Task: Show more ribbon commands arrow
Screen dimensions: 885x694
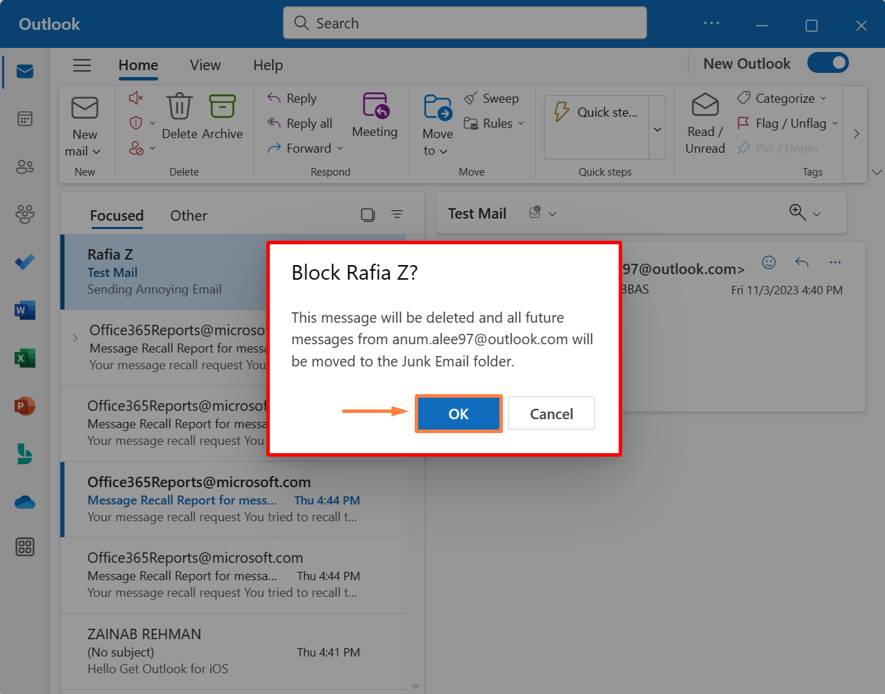Action: click(x=857, y=133)
